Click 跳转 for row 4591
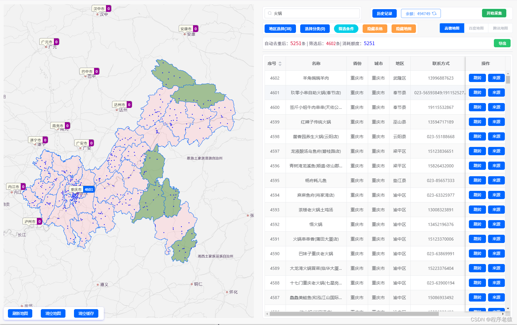This screenshot has width=517, height=325. [x=477, y=239]
